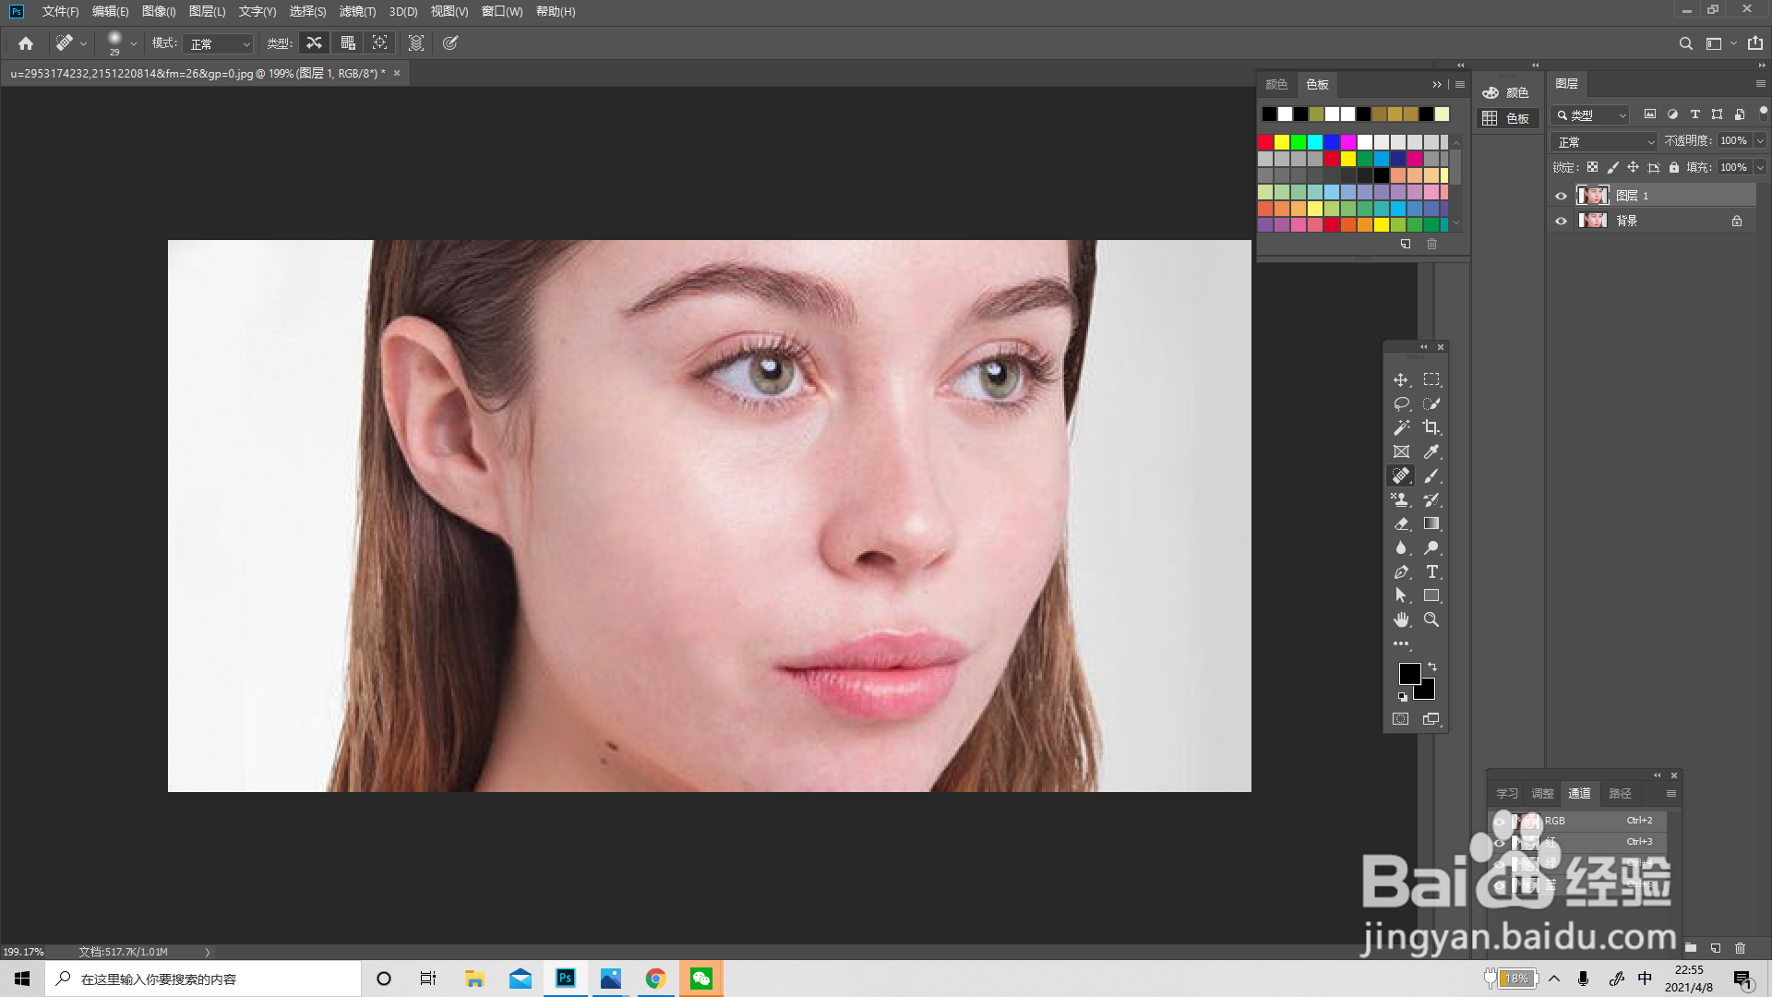This screenshot has width=1772, height=997.
Task: Select the Eyedropper tool
Action: coord(1431,451)
